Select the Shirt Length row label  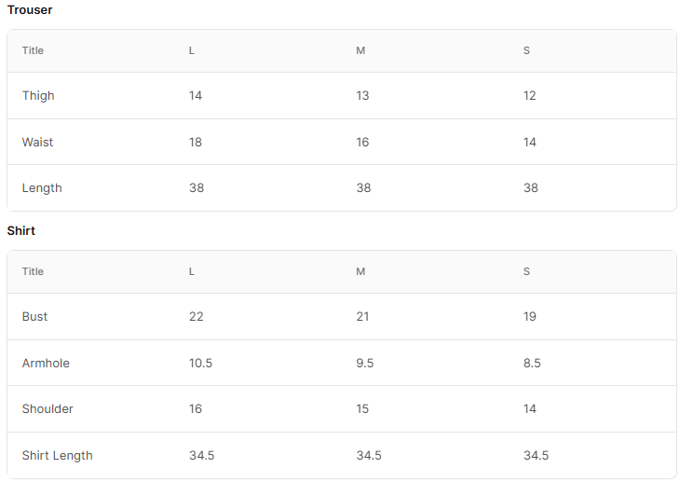tap(57, 456)
